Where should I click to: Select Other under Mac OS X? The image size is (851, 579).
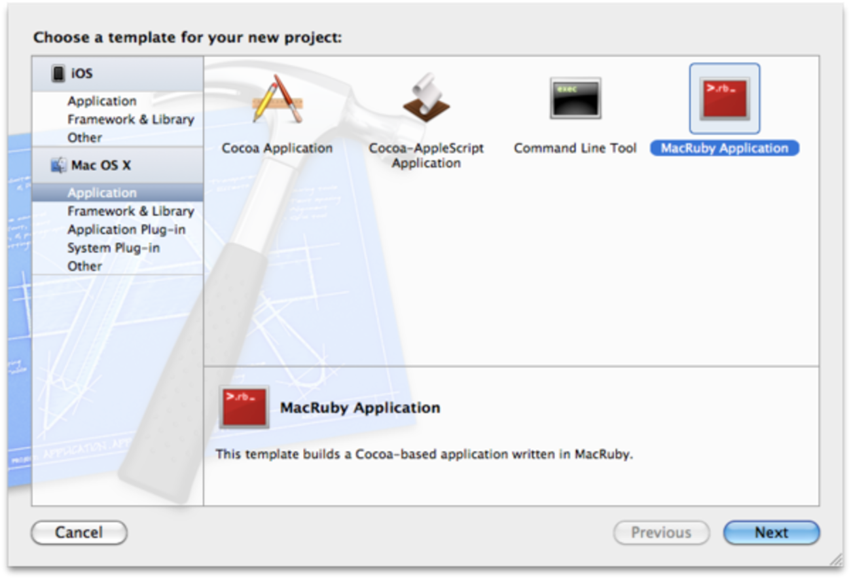[x=84, y=266]
